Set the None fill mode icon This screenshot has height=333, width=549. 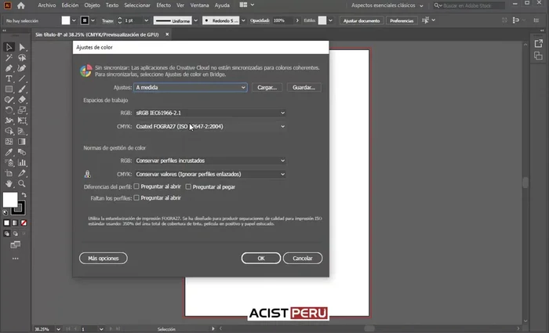pos(24,223)
